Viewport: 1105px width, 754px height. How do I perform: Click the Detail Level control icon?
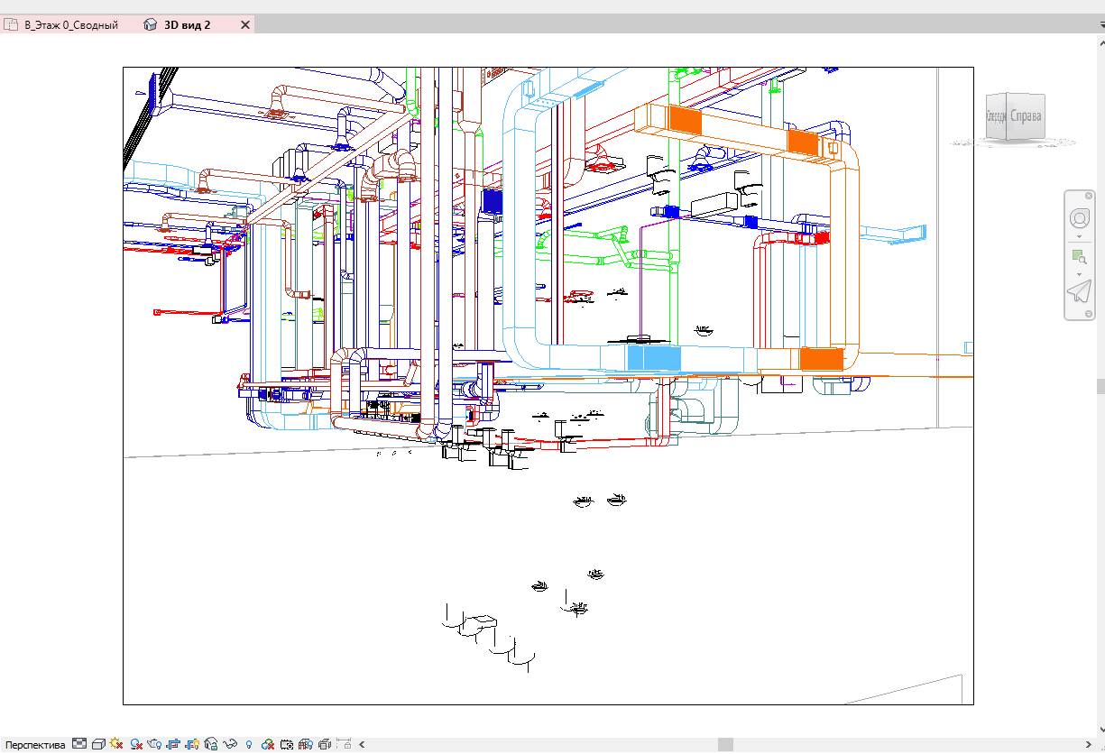(78, 745)
